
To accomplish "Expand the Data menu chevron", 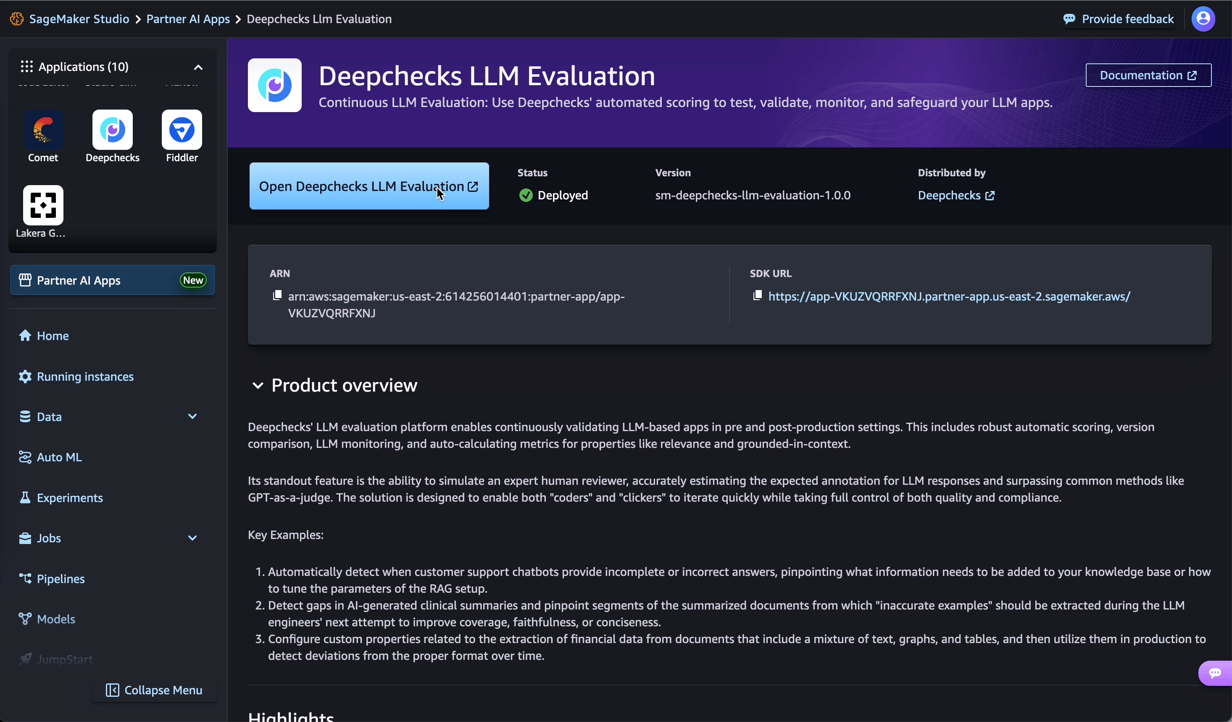I will 192,417.
